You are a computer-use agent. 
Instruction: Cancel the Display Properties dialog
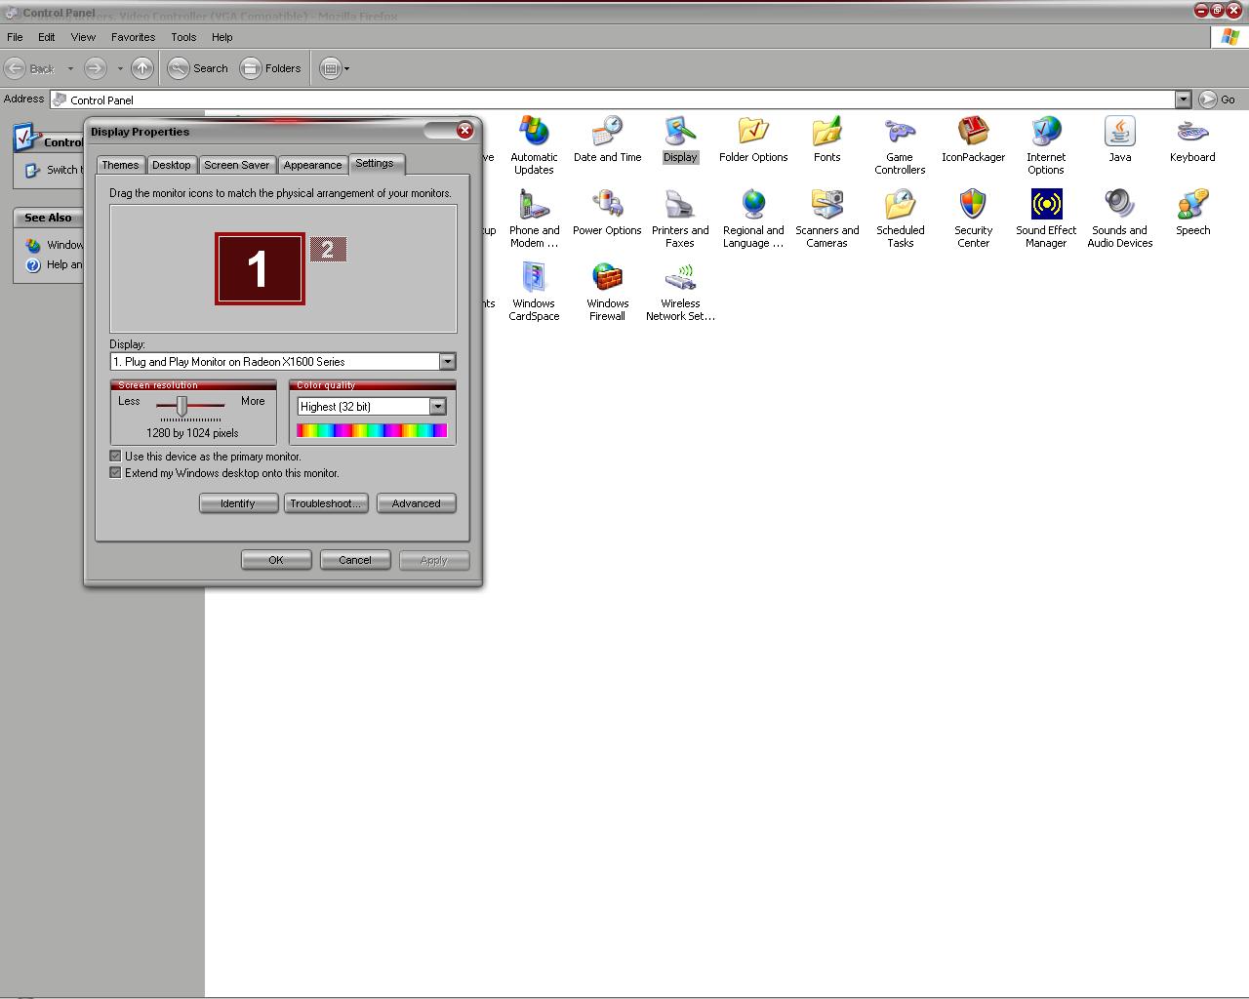(x=355, y=560)
